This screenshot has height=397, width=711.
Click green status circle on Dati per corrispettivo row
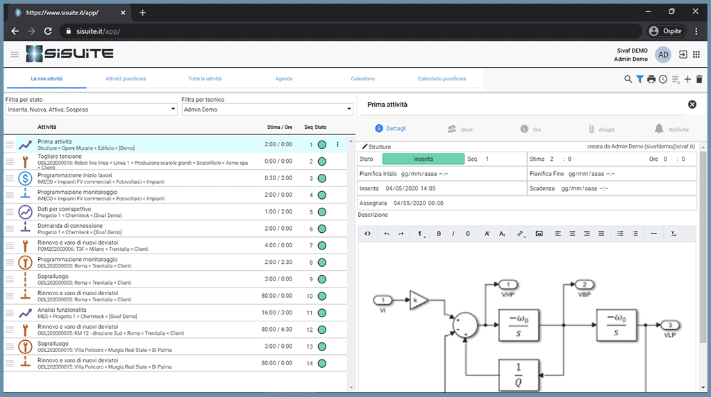(x=322, y=212)
